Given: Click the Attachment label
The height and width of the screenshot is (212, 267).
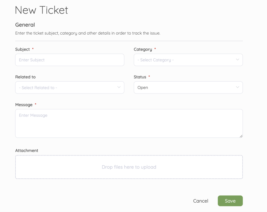Looking at the screenshot, I should (x=27, y=151).
